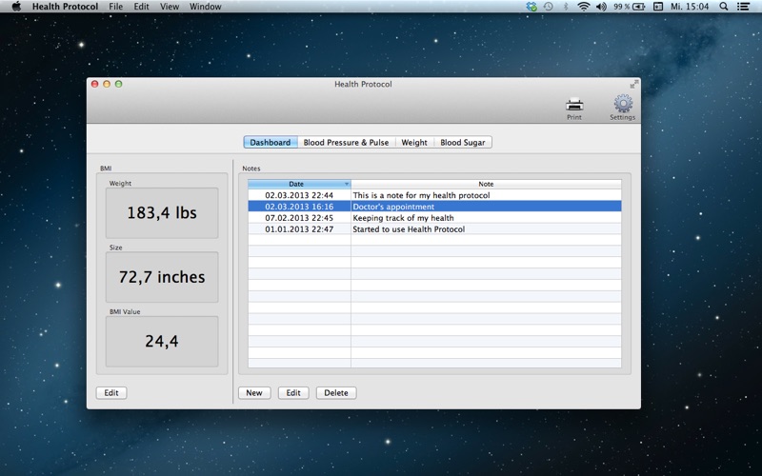This screenshot has width=762, height=476.
Task: Click the Dropbox sync menu bar icon
Action: (x=531, y=7)
